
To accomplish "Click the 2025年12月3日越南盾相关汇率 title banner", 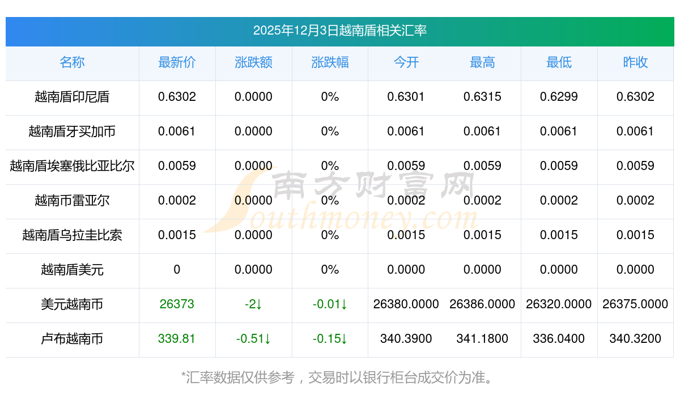I will coord(340,31).
